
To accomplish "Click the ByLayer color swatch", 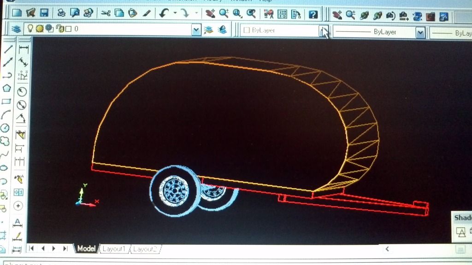I will pyautogui.click(x=247, y=30).
